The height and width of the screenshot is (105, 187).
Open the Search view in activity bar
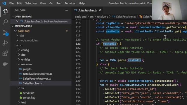click(x=5, y=22)
